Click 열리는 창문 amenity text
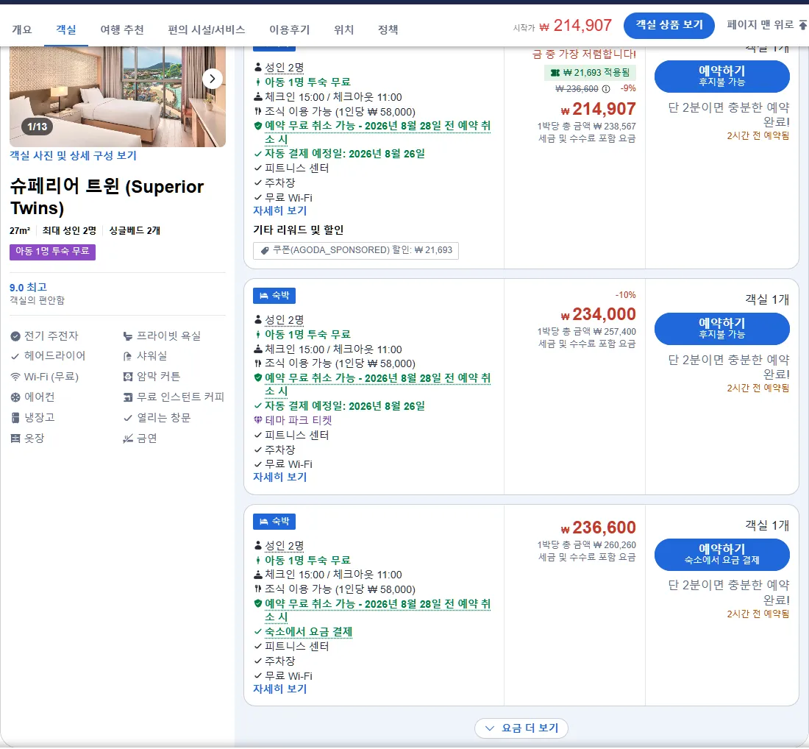This screenshot has height=749, width=809. point(163,418)
